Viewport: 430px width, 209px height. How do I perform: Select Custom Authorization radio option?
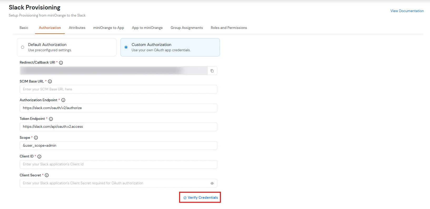[126, 47]
